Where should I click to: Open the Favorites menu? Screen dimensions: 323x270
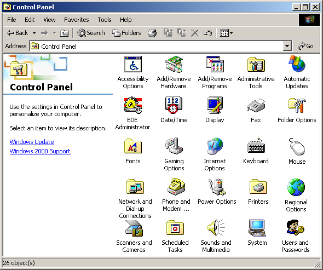click(x=77, y=20)
